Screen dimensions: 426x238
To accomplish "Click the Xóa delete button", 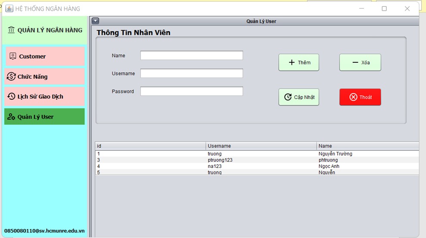I will [x=360, y=62].
